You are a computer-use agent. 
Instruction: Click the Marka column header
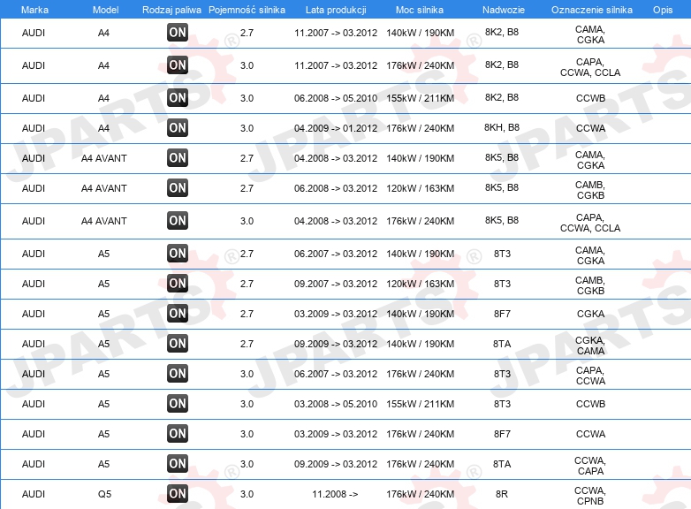34,10
